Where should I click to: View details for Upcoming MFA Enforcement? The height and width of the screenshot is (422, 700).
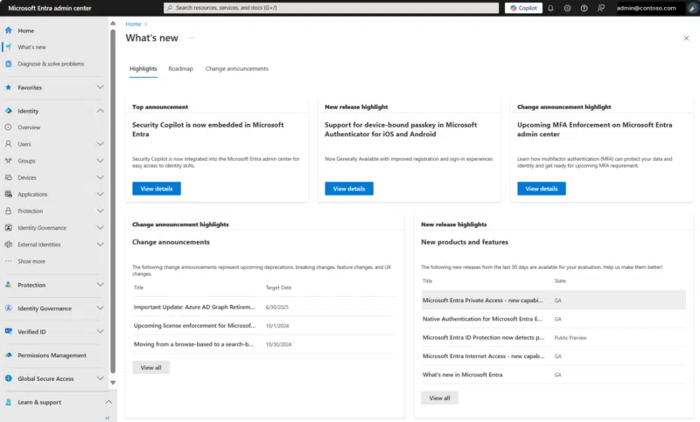tap(542, 189)
